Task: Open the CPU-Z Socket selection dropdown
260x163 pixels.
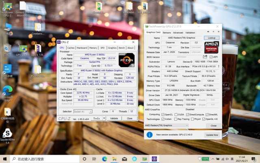Action: pyautogui.click(x=83, y=112)
